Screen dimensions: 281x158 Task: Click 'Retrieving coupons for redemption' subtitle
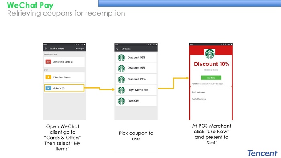click(66, 13)
